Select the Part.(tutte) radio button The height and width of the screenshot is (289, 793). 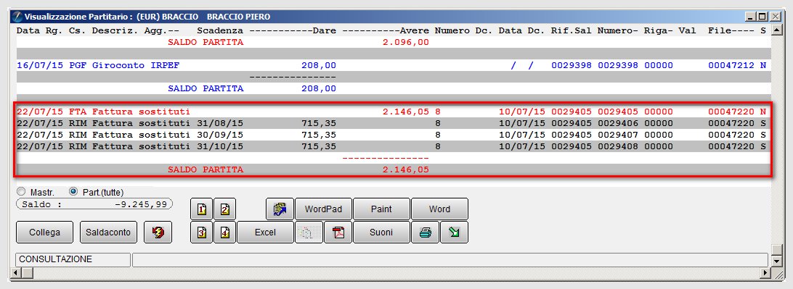73,192
